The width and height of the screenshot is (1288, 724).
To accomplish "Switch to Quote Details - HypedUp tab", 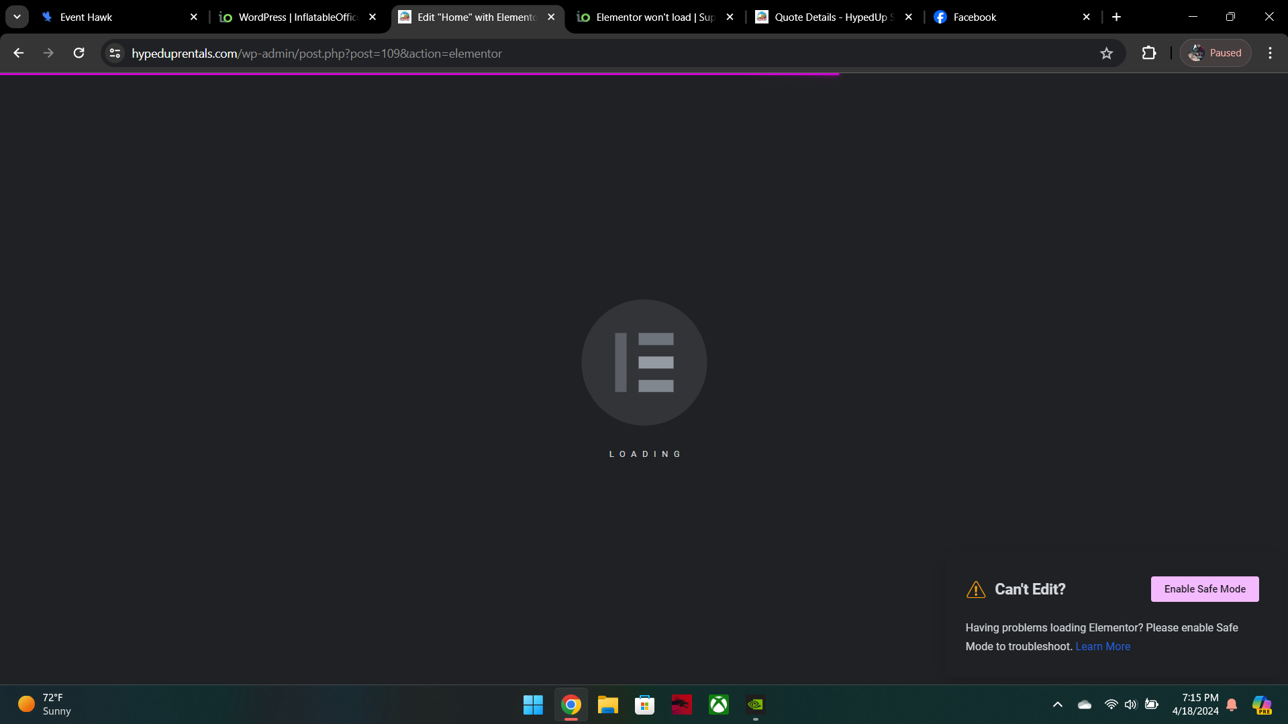I will [x=830, y=17].
